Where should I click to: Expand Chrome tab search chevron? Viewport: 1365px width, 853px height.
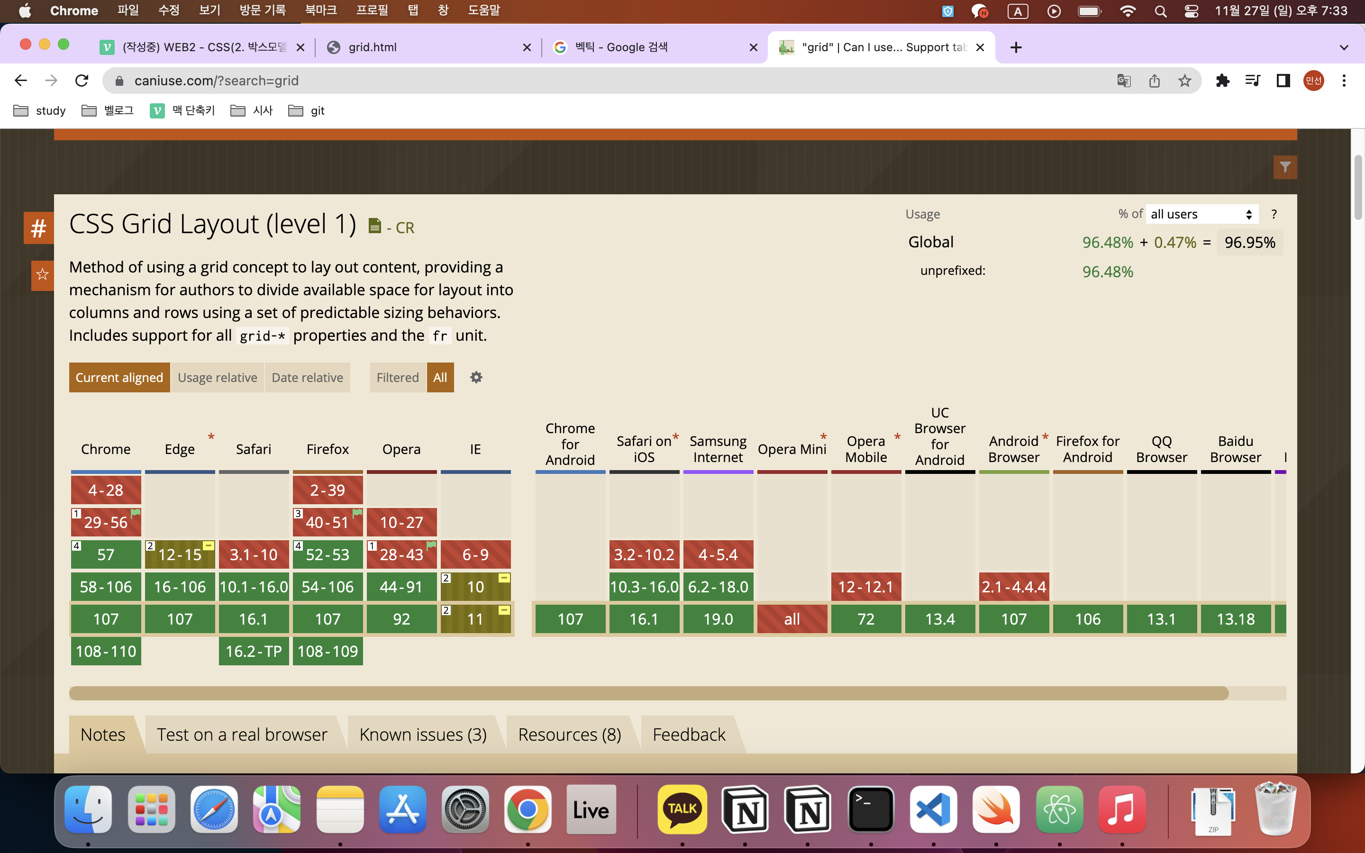[x=1344, y=47]
